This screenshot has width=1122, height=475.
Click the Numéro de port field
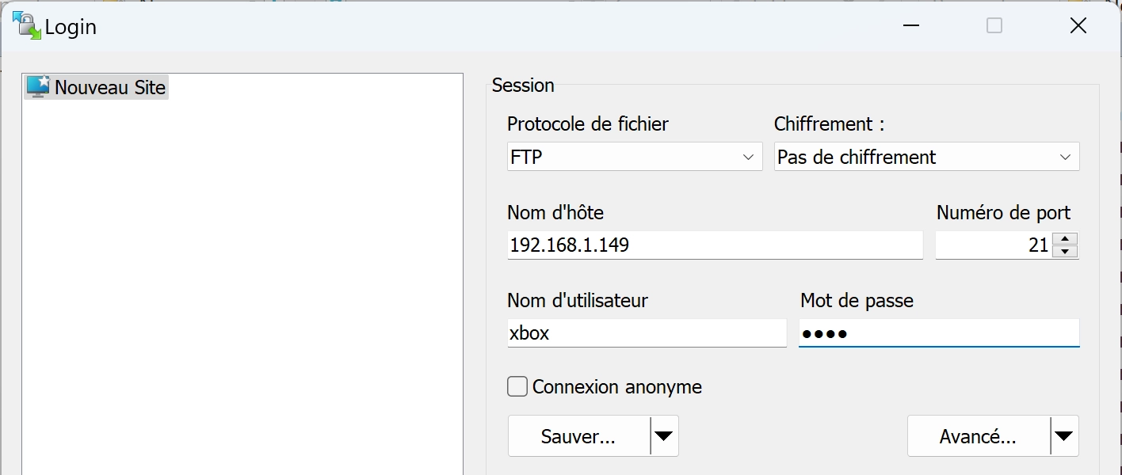[994, 245]
